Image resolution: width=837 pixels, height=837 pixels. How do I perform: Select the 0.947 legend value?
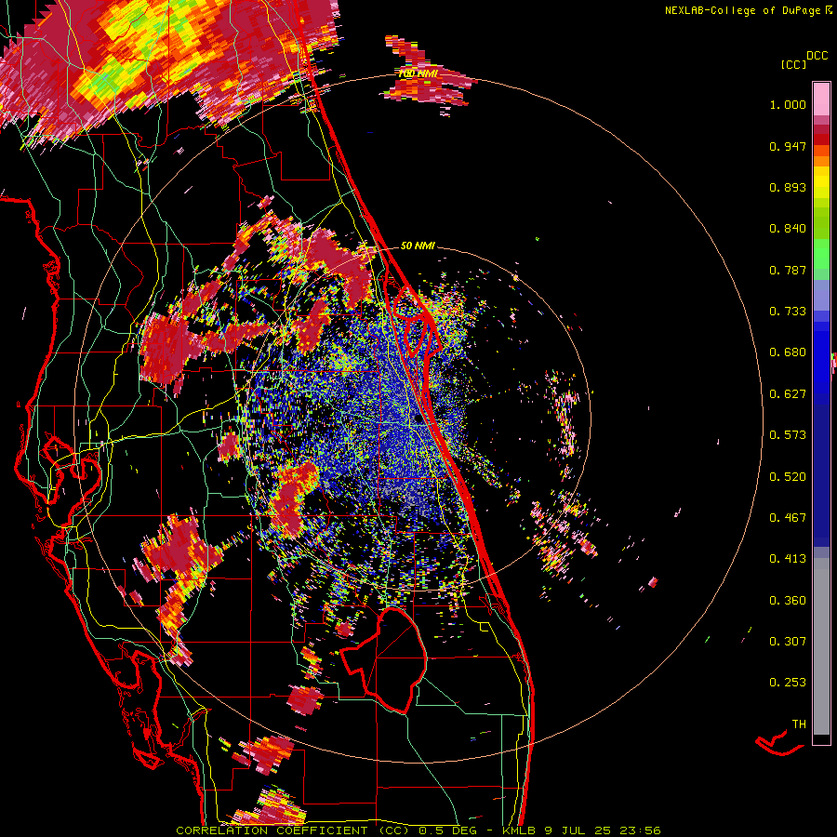click(788, 146)
